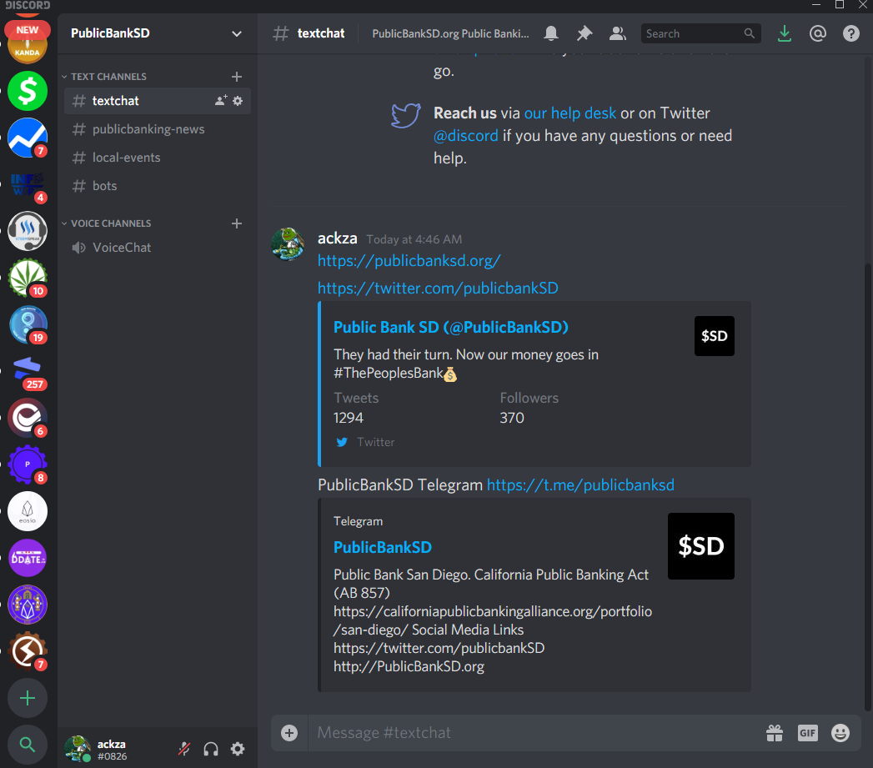Open the SteemSpeak headset server icon
This screenshot has height=768, width=873.
click(x=28, y=231)
